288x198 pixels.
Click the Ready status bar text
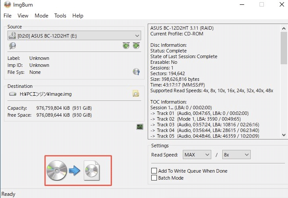tap(8, 194)
